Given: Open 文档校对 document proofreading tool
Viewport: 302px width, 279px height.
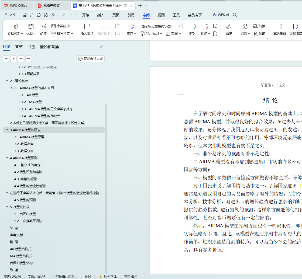Looking at the screenshot, I should [15, 29].
